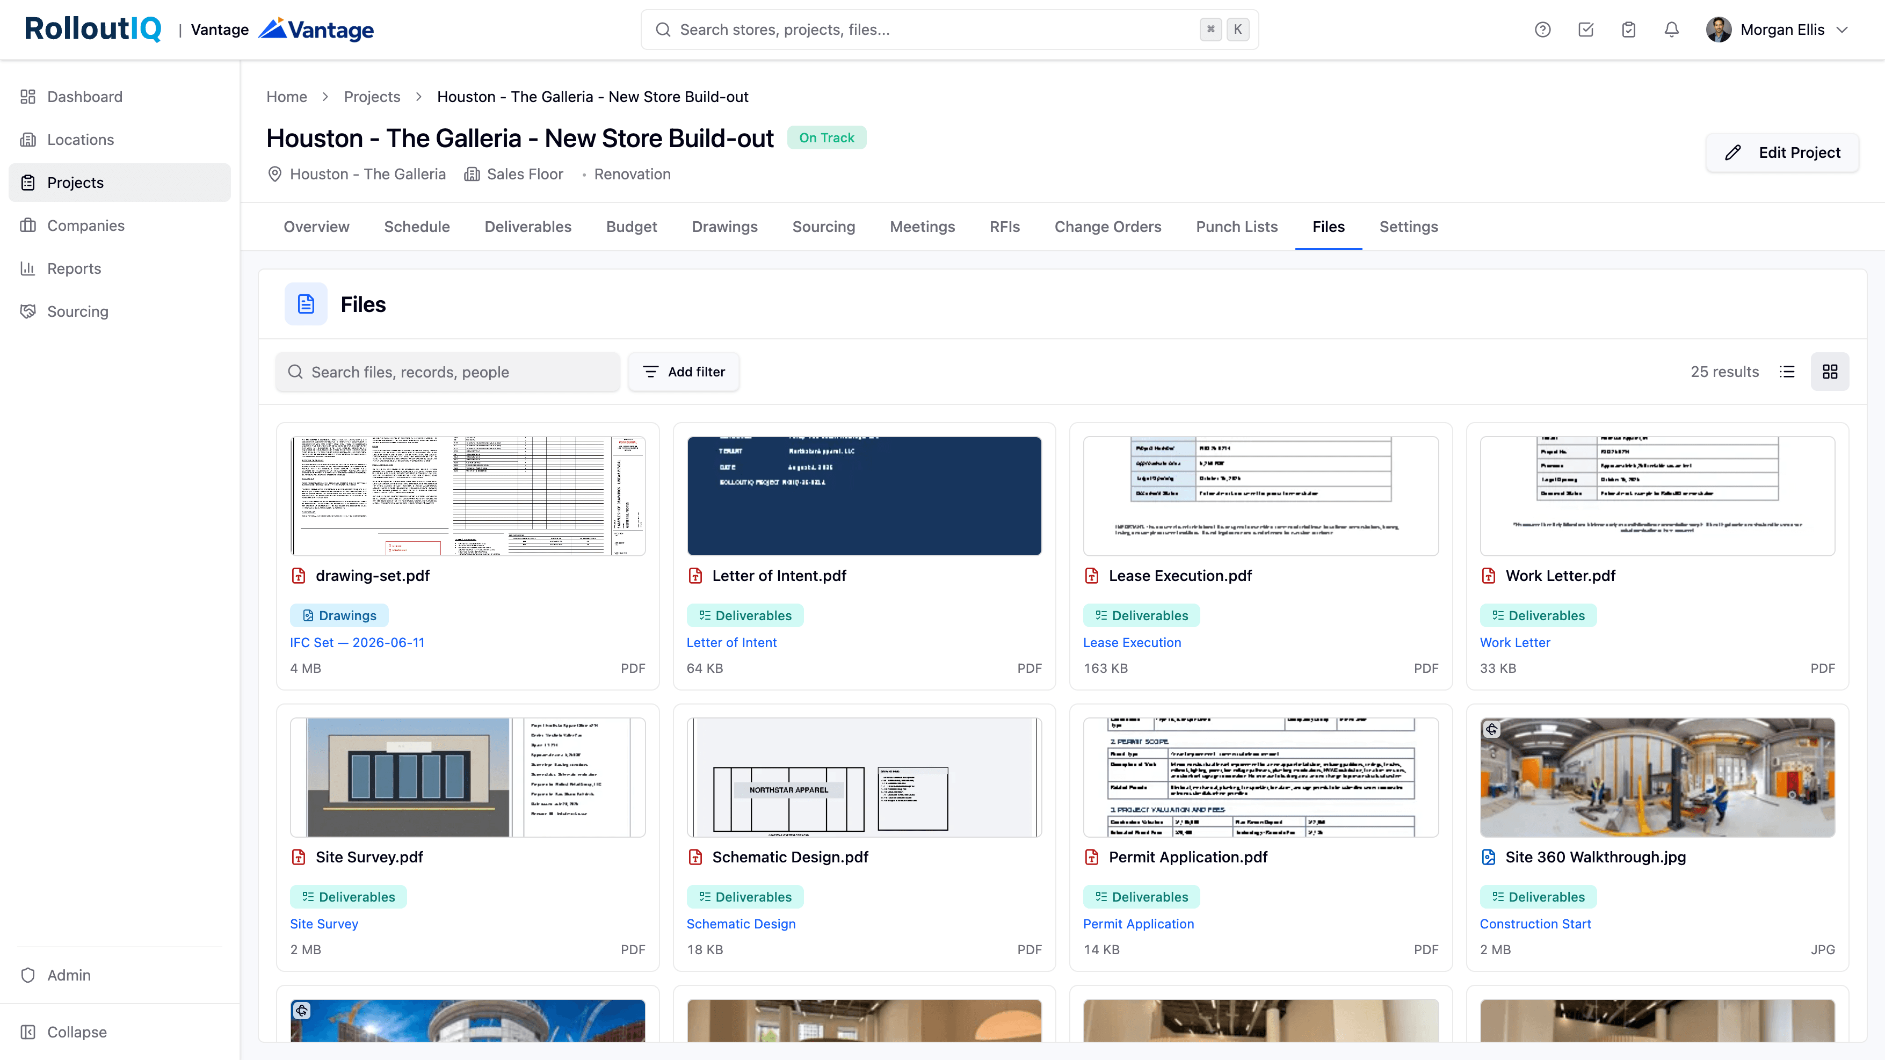The width and height of the screenshot is (1885, 1060).
Task: Open the Construction Start link
Action: pos(1535,924)
